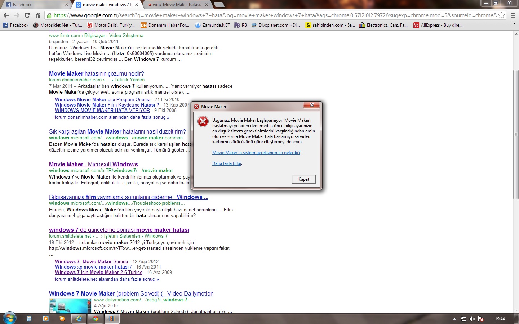The width and height of the screenshot is (519, 324).
Task: Open result Movie Maker hatasının çözümü nedir?
Action: pos(97,74)
